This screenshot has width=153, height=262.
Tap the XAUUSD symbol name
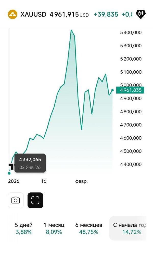(33, 14)
